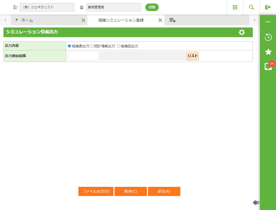Open favorites star icon in sidebar
This screenshot has height=210, width=276.
268,52
